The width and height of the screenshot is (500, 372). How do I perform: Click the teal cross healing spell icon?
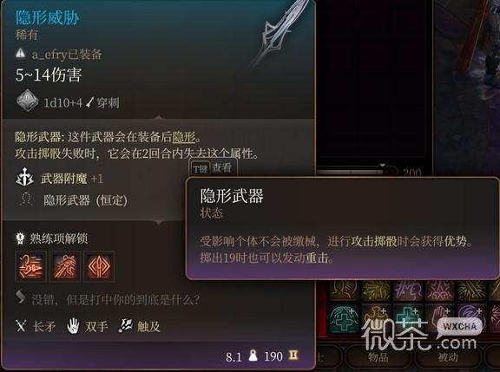[x=407, y=318]
